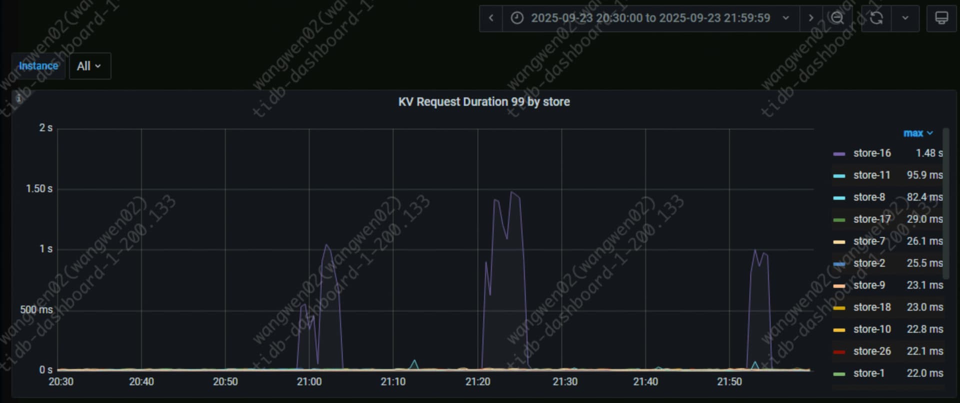
Task: Toggle store-7 series in legend
Action: [x=869, y=241]
